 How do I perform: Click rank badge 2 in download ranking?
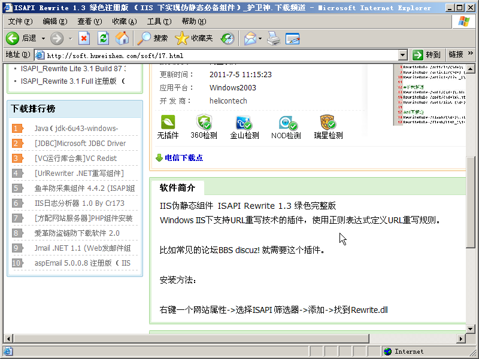click(17, 144)
